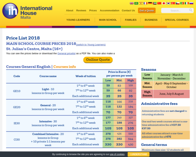Click the GE10 course code cell
The image size is (196, 157).
tap(17, 91)
